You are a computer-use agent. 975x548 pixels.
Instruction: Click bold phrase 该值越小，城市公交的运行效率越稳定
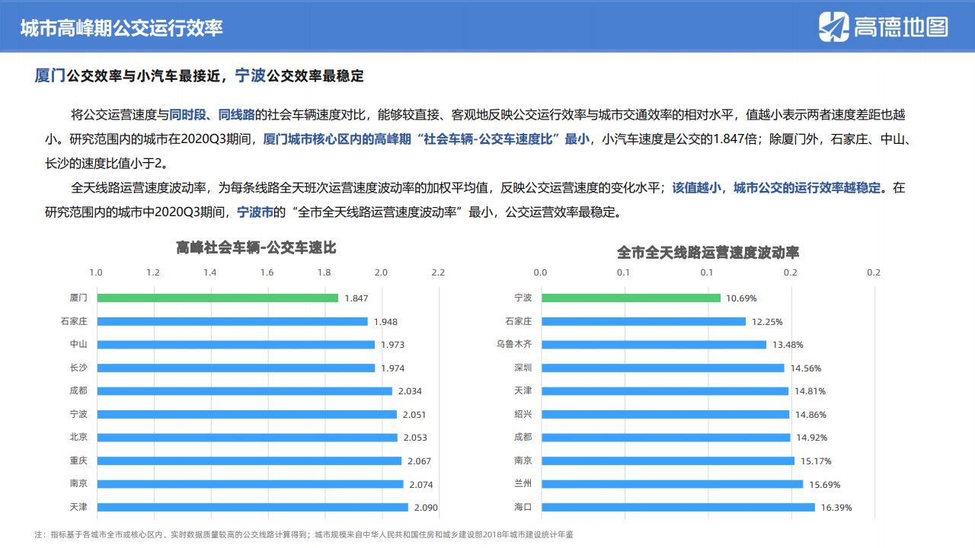776,187
